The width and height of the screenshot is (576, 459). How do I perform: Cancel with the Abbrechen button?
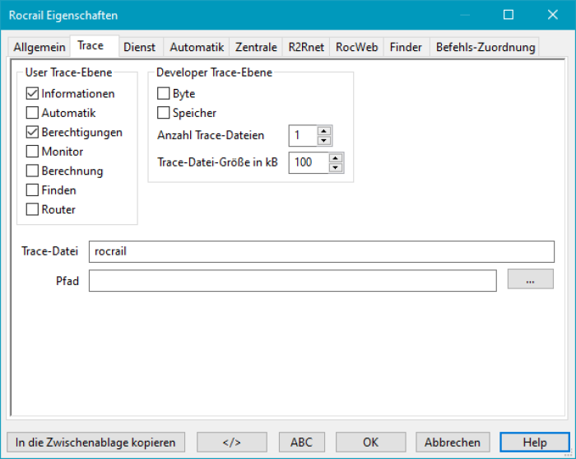(453, 442)
